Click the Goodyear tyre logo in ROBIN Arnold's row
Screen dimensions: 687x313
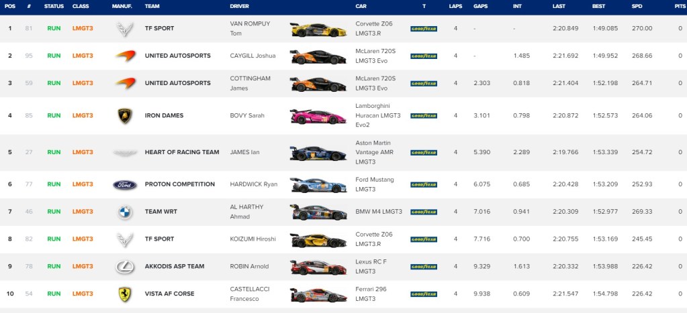point(424,267)
